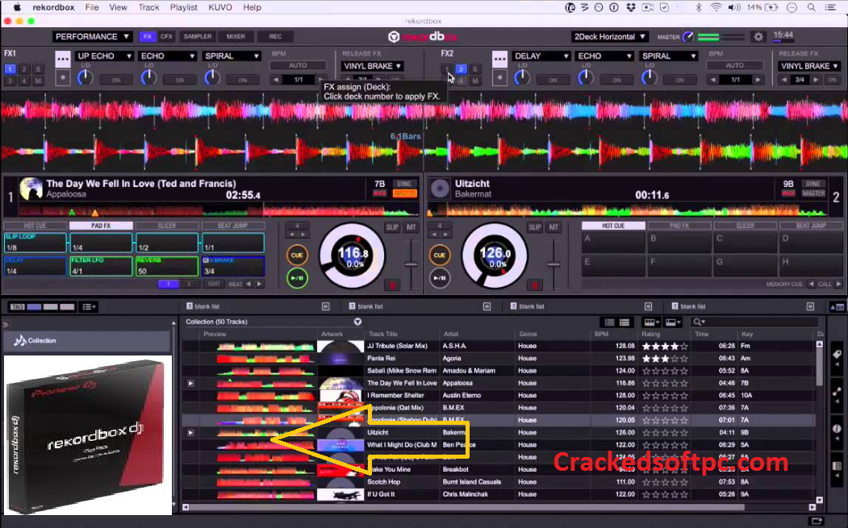Click the Collection filter funnel icon
848x528 pixels.
(357, 322)
